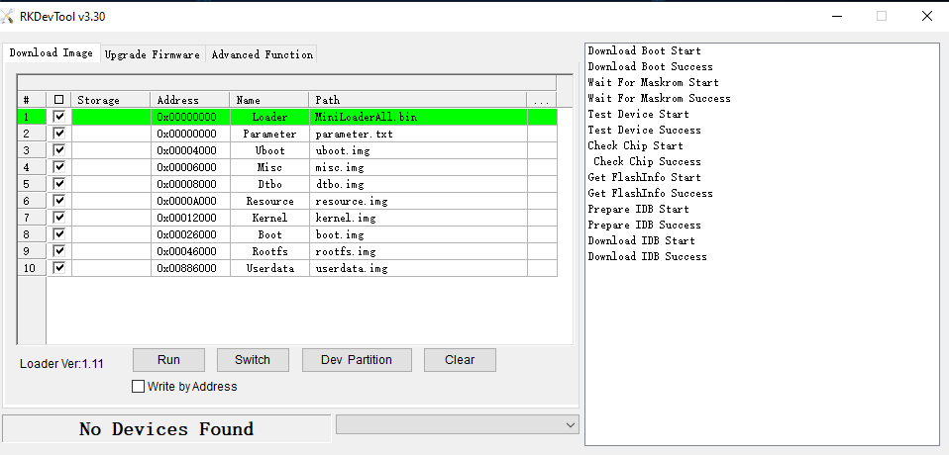Viewport: 949px width, 455px height.
Task: Select the rootfs.img path cell
Action: tap(418, 251)
